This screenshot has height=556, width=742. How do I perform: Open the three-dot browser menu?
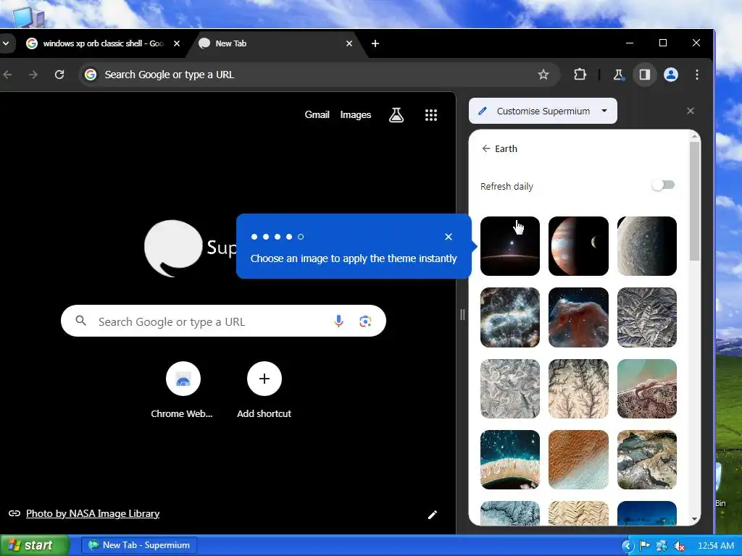pyautogui.click(x=696, y=75)
